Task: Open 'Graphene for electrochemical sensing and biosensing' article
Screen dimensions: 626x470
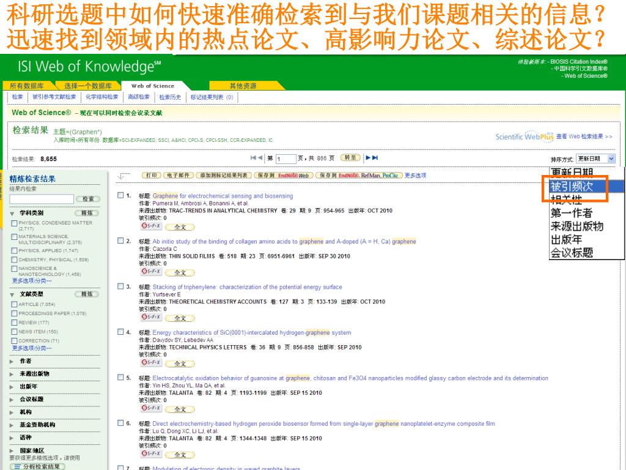Action: point(223,196)
